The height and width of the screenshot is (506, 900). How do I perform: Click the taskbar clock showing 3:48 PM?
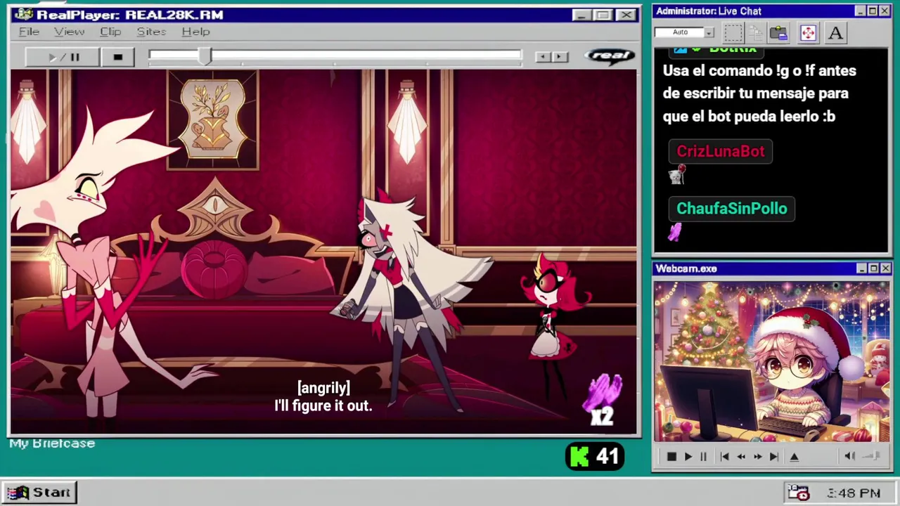(x=854, y=493)
